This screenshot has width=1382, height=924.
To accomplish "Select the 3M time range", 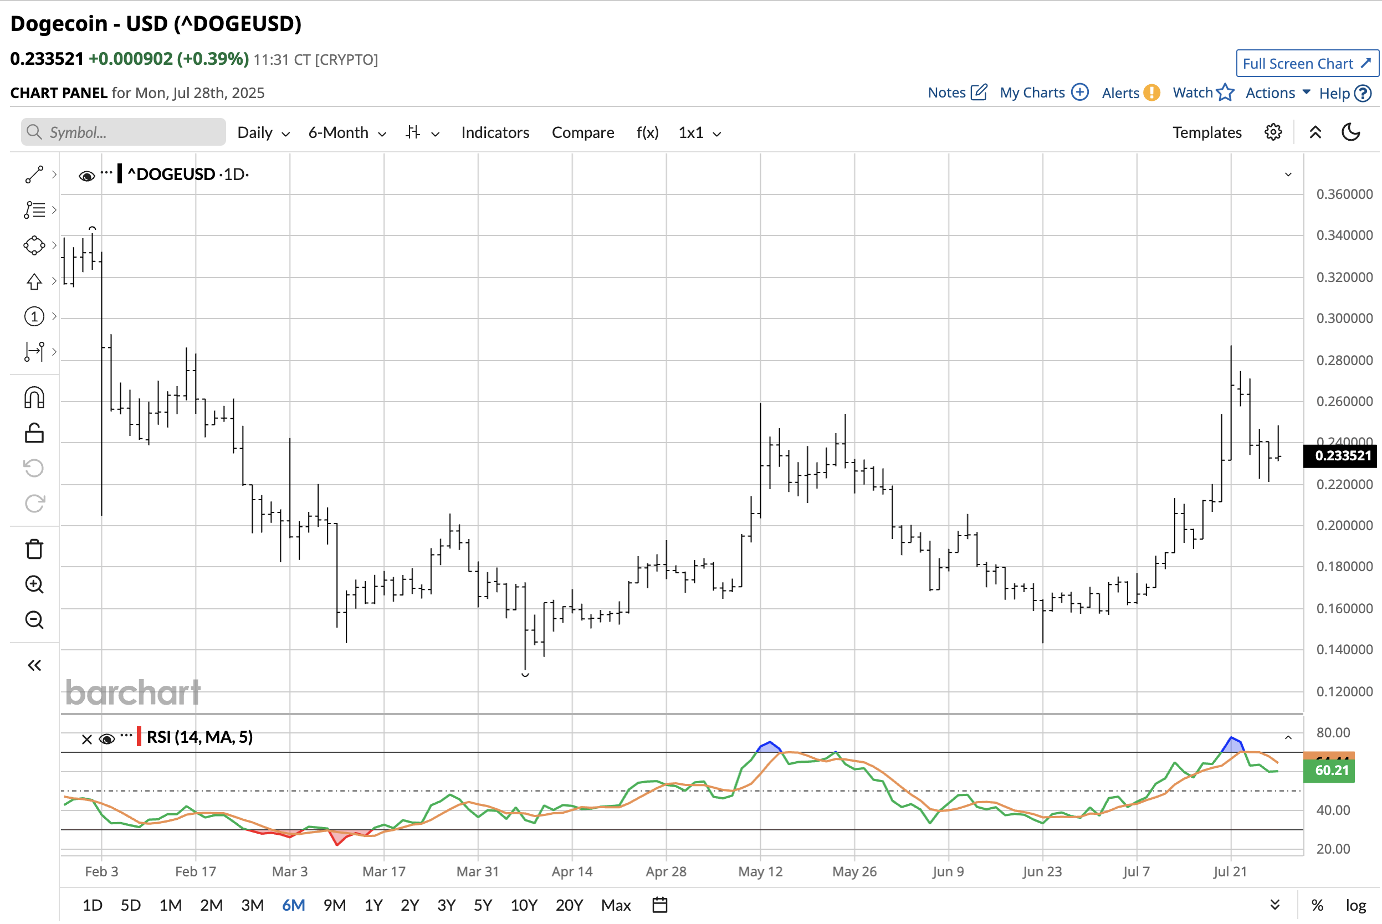I will 252,905.
